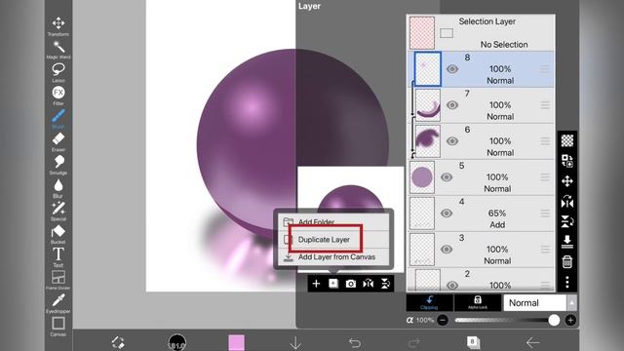Screen dimensions: 624x351
Task: Click the down arrow in bottom bar
Action: 295,342
